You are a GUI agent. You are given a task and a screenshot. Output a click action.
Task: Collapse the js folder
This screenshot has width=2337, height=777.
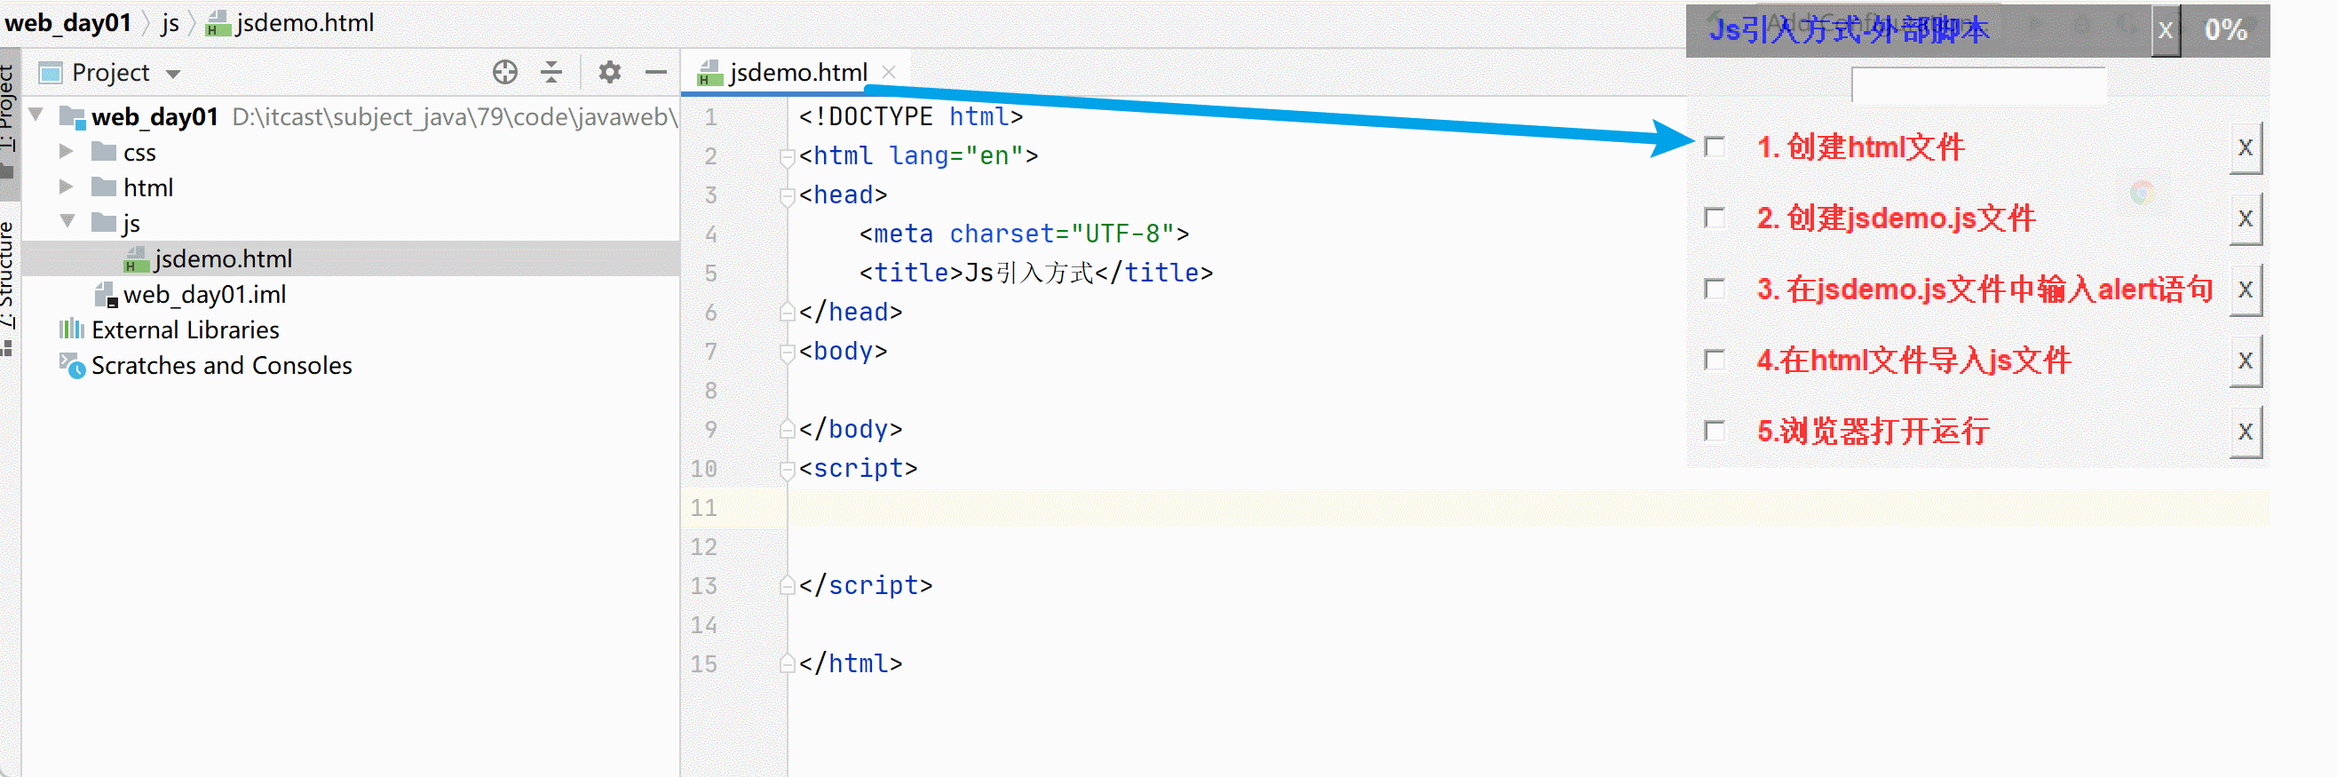pos(67,222)
